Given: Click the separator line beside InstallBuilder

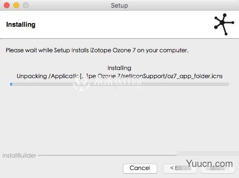Looking at the screenshot, I should [108, 155].
